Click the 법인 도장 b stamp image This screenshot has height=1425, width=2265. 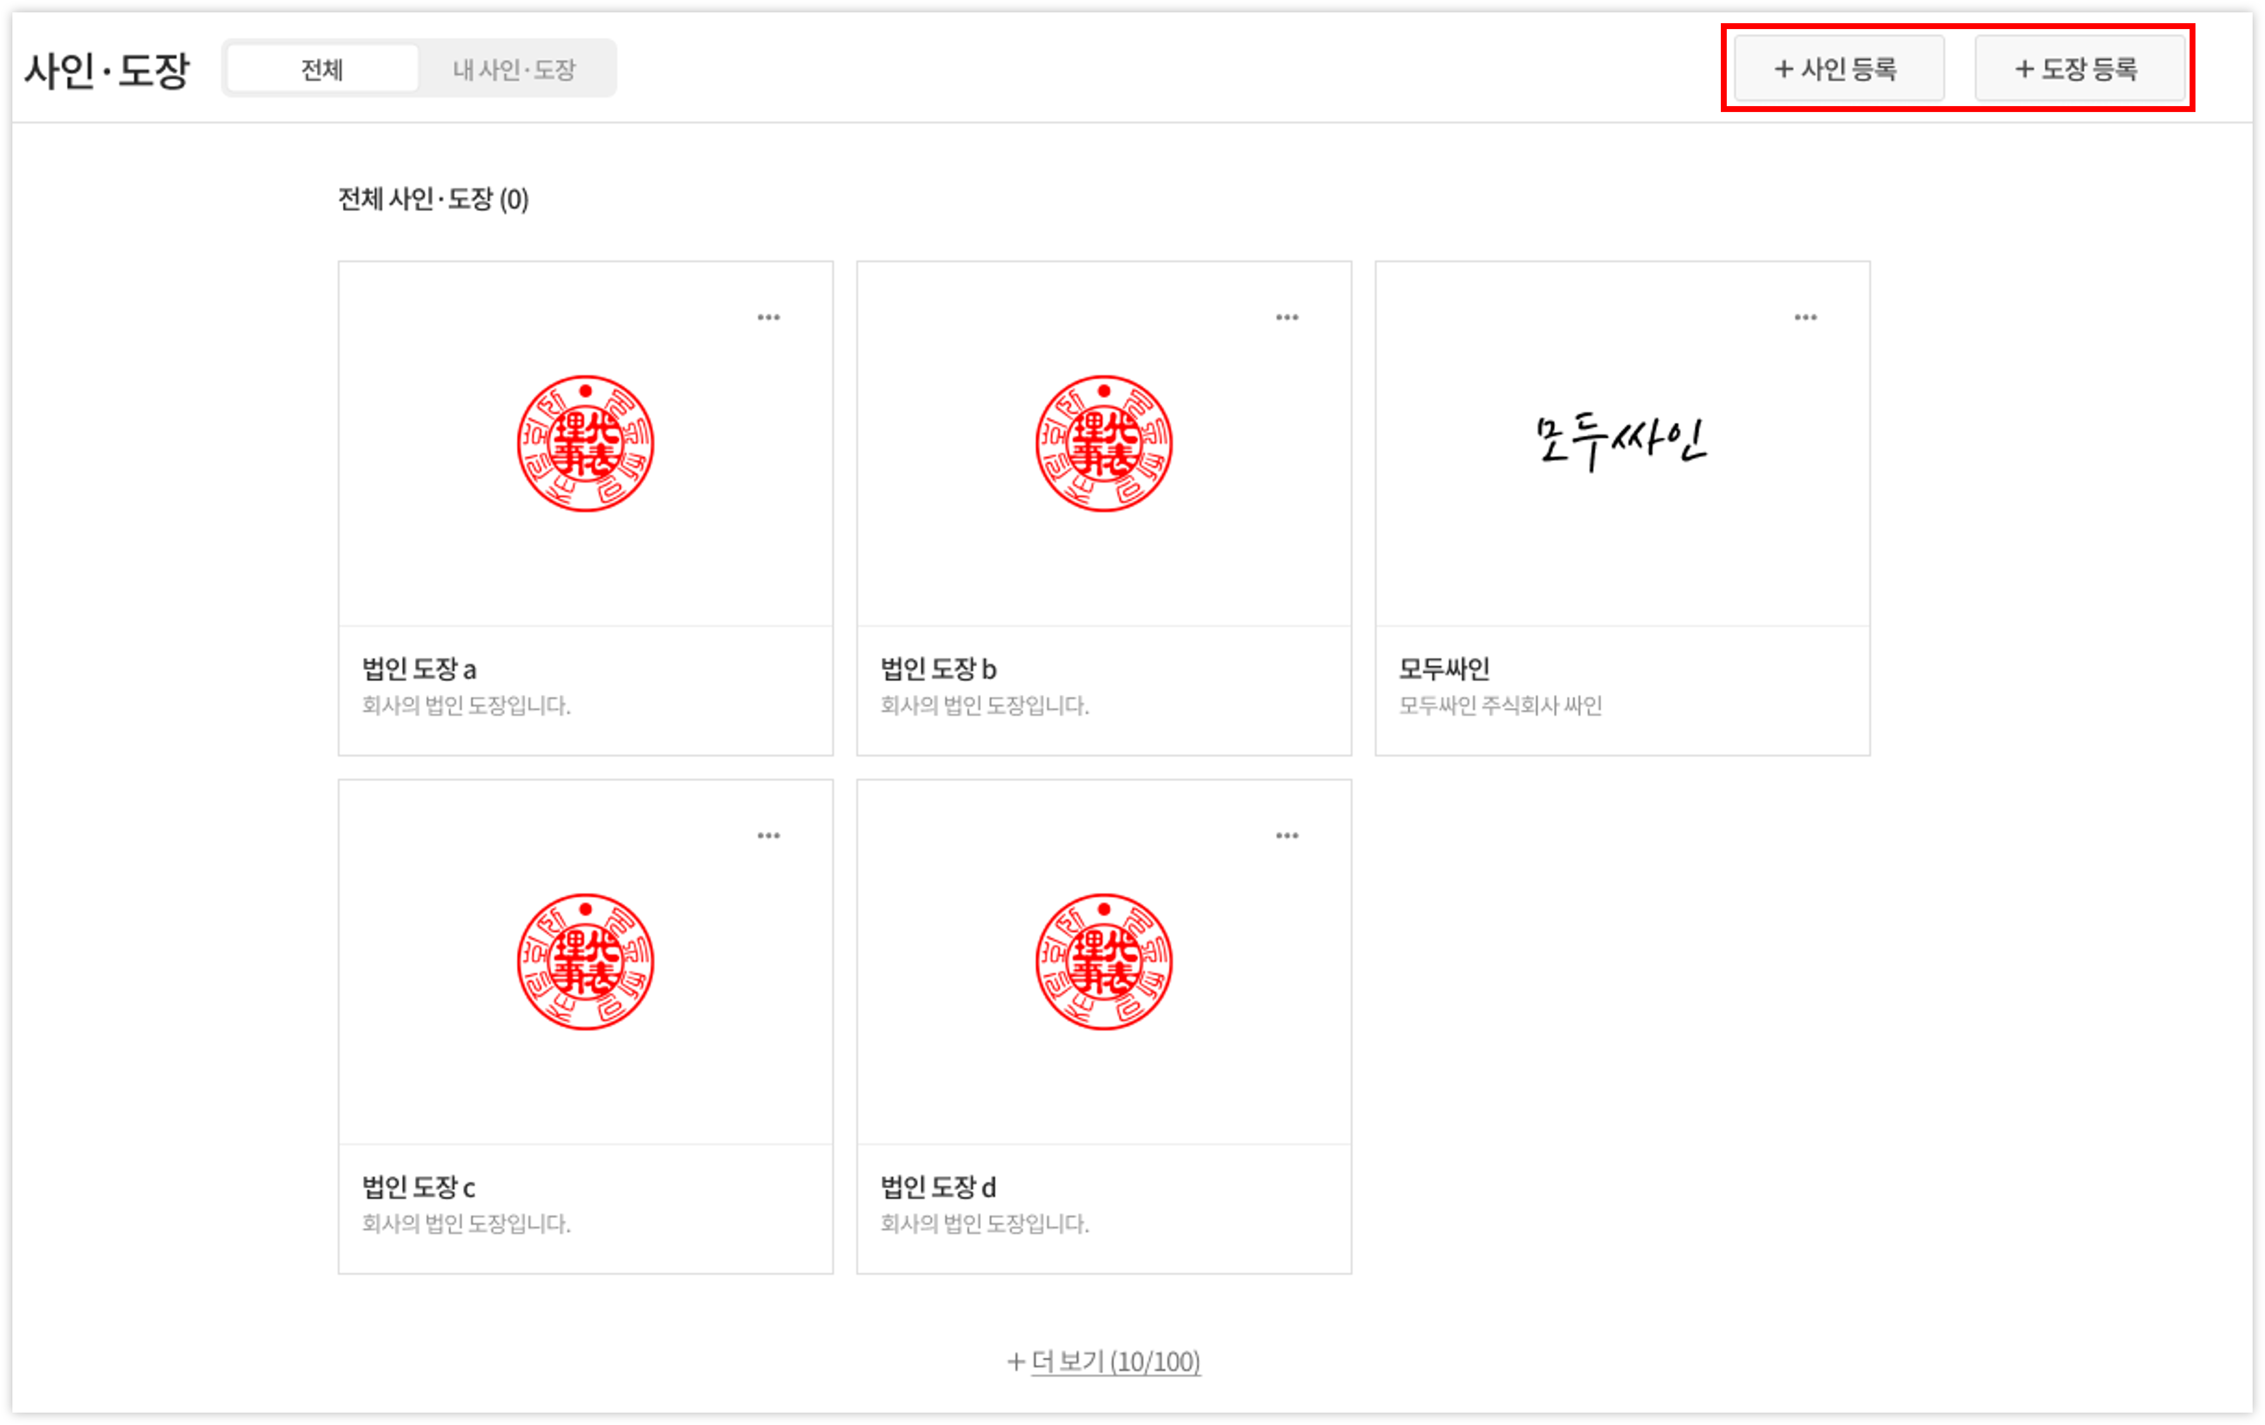(1103, 444)
